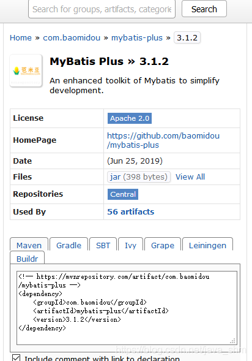Open the github.com/baomidou/mybatis-plus homepage link

click(x=163, y=140)
